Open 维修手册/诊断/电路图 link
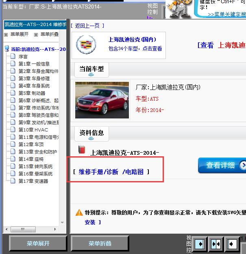Viewport: 246px width, 254px height. click(x=111, y=172)
